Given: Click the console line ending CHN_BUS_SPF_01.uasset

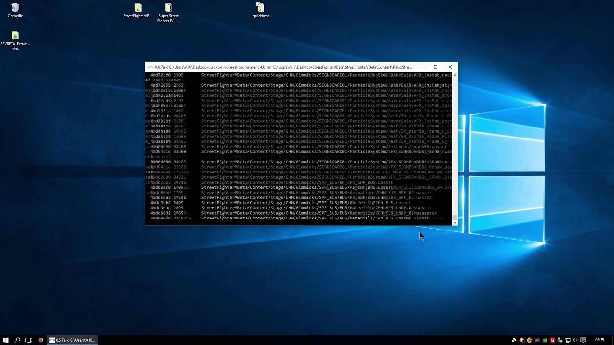Looking at the screenshot, I should (x=291, y=193).
